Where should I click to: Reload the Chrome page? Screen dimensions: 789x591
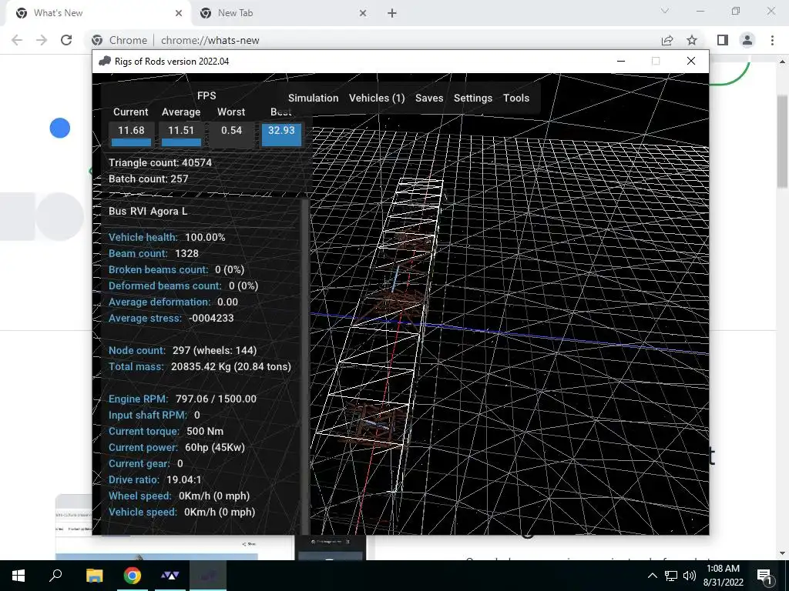click(66, 40)
